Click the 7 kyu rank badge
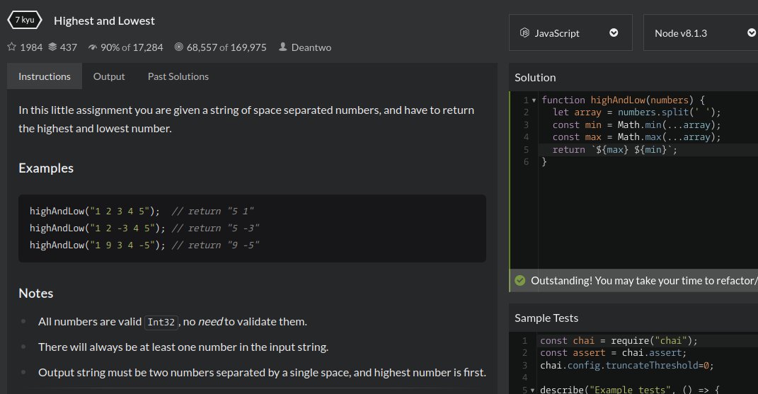 point(25,20)
